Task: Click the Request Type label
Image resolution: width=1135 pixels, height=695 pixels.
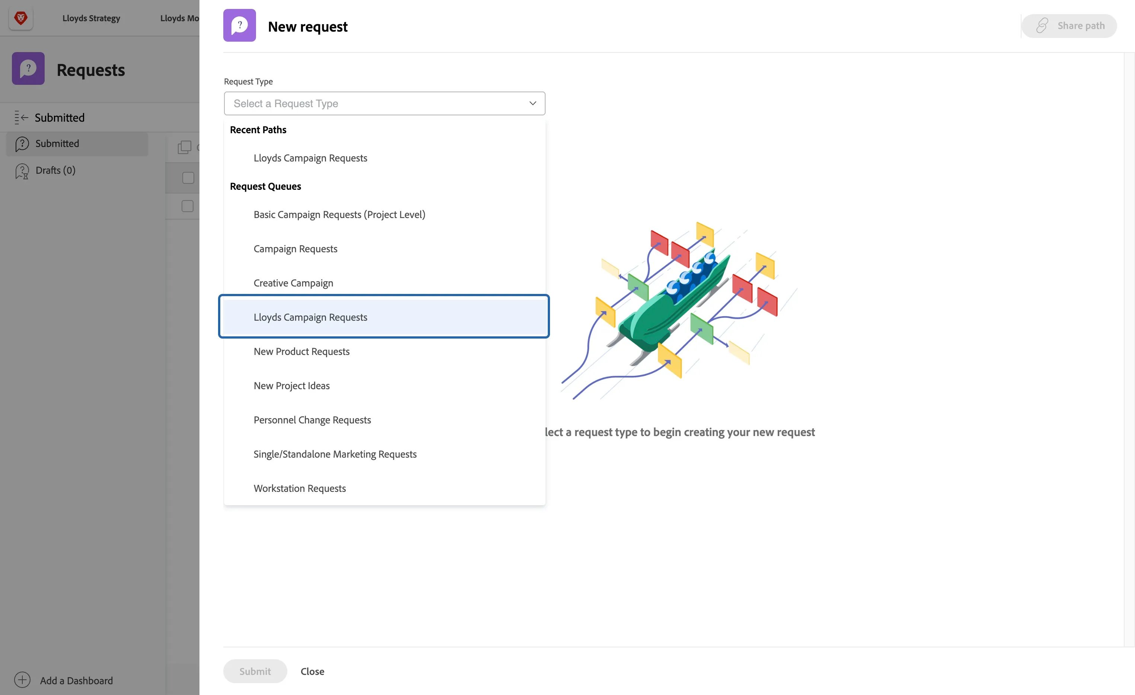Action: [x=248, y=81]
